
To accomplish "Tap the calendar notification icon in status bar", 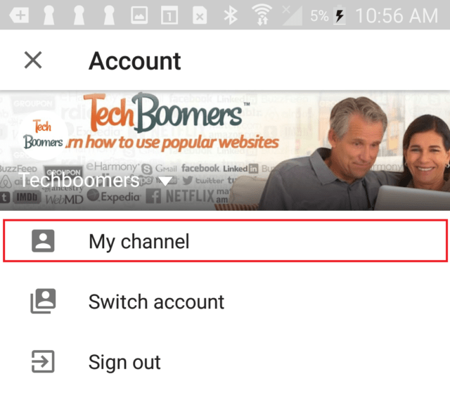I will click(169, 15).
